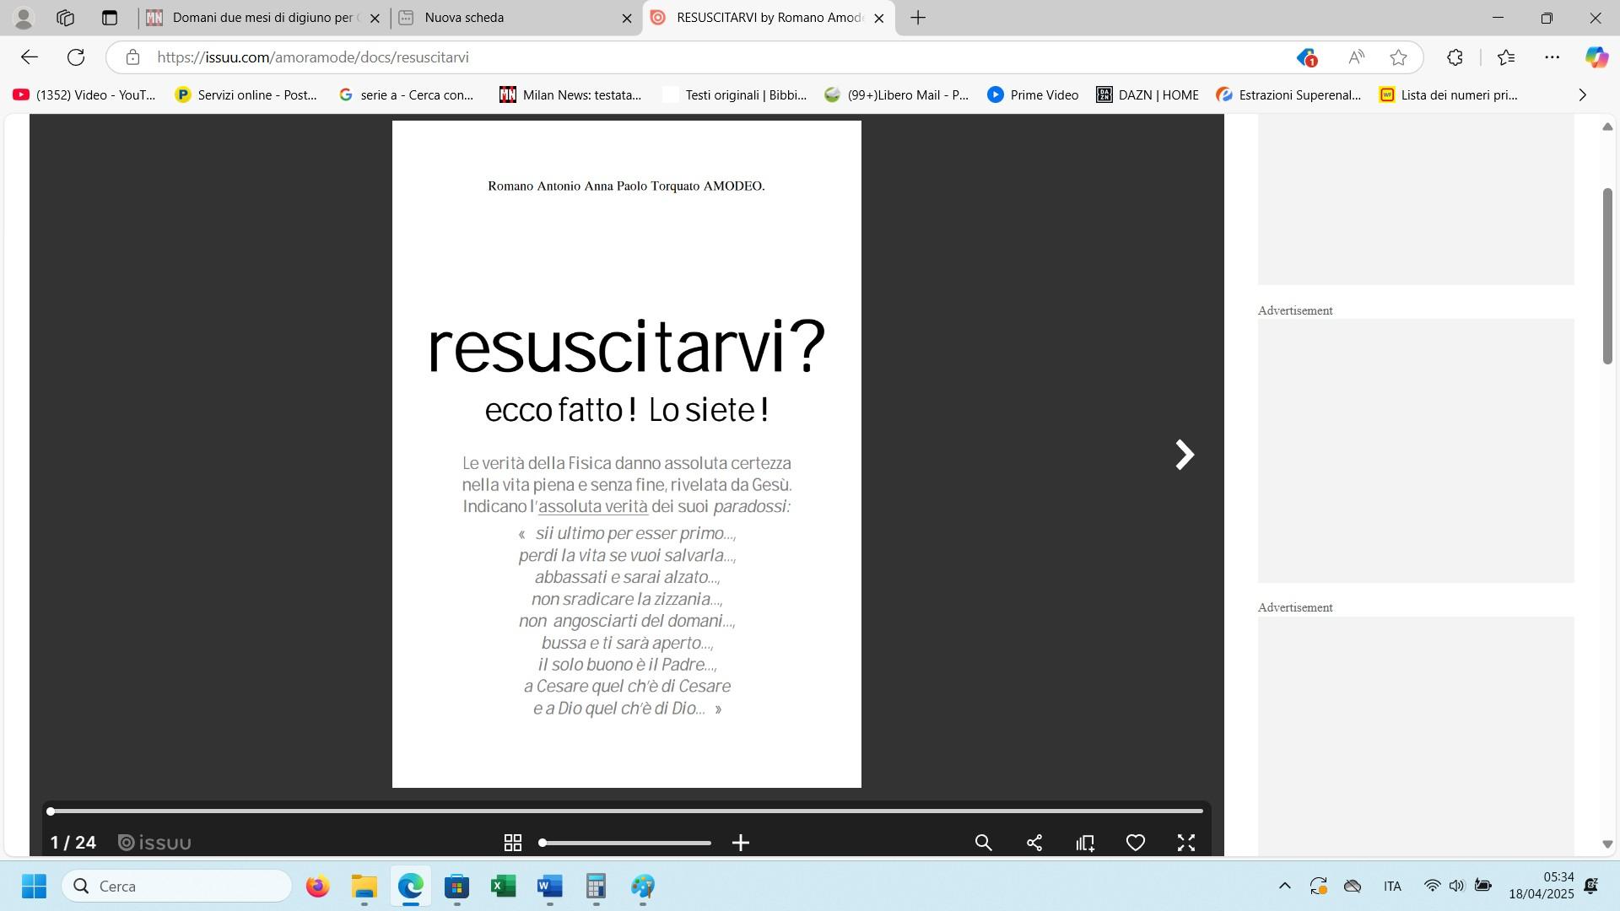Screen dimensions: 1620x911
Task: Like the document with heart icon
Action: pos(1136,843)
